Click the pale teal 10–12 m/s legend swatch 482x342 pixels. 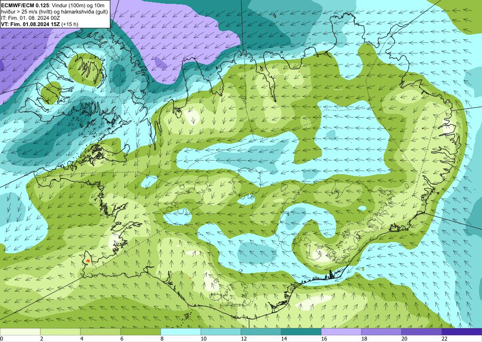tap(221, 331)
